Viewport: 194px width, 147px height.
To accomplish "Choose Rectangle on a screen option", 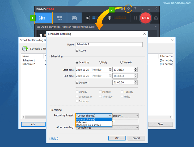I will point(94,125).
